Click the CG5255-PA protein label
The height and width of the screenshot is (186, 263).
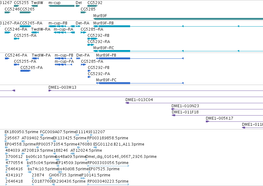(25, 61)
